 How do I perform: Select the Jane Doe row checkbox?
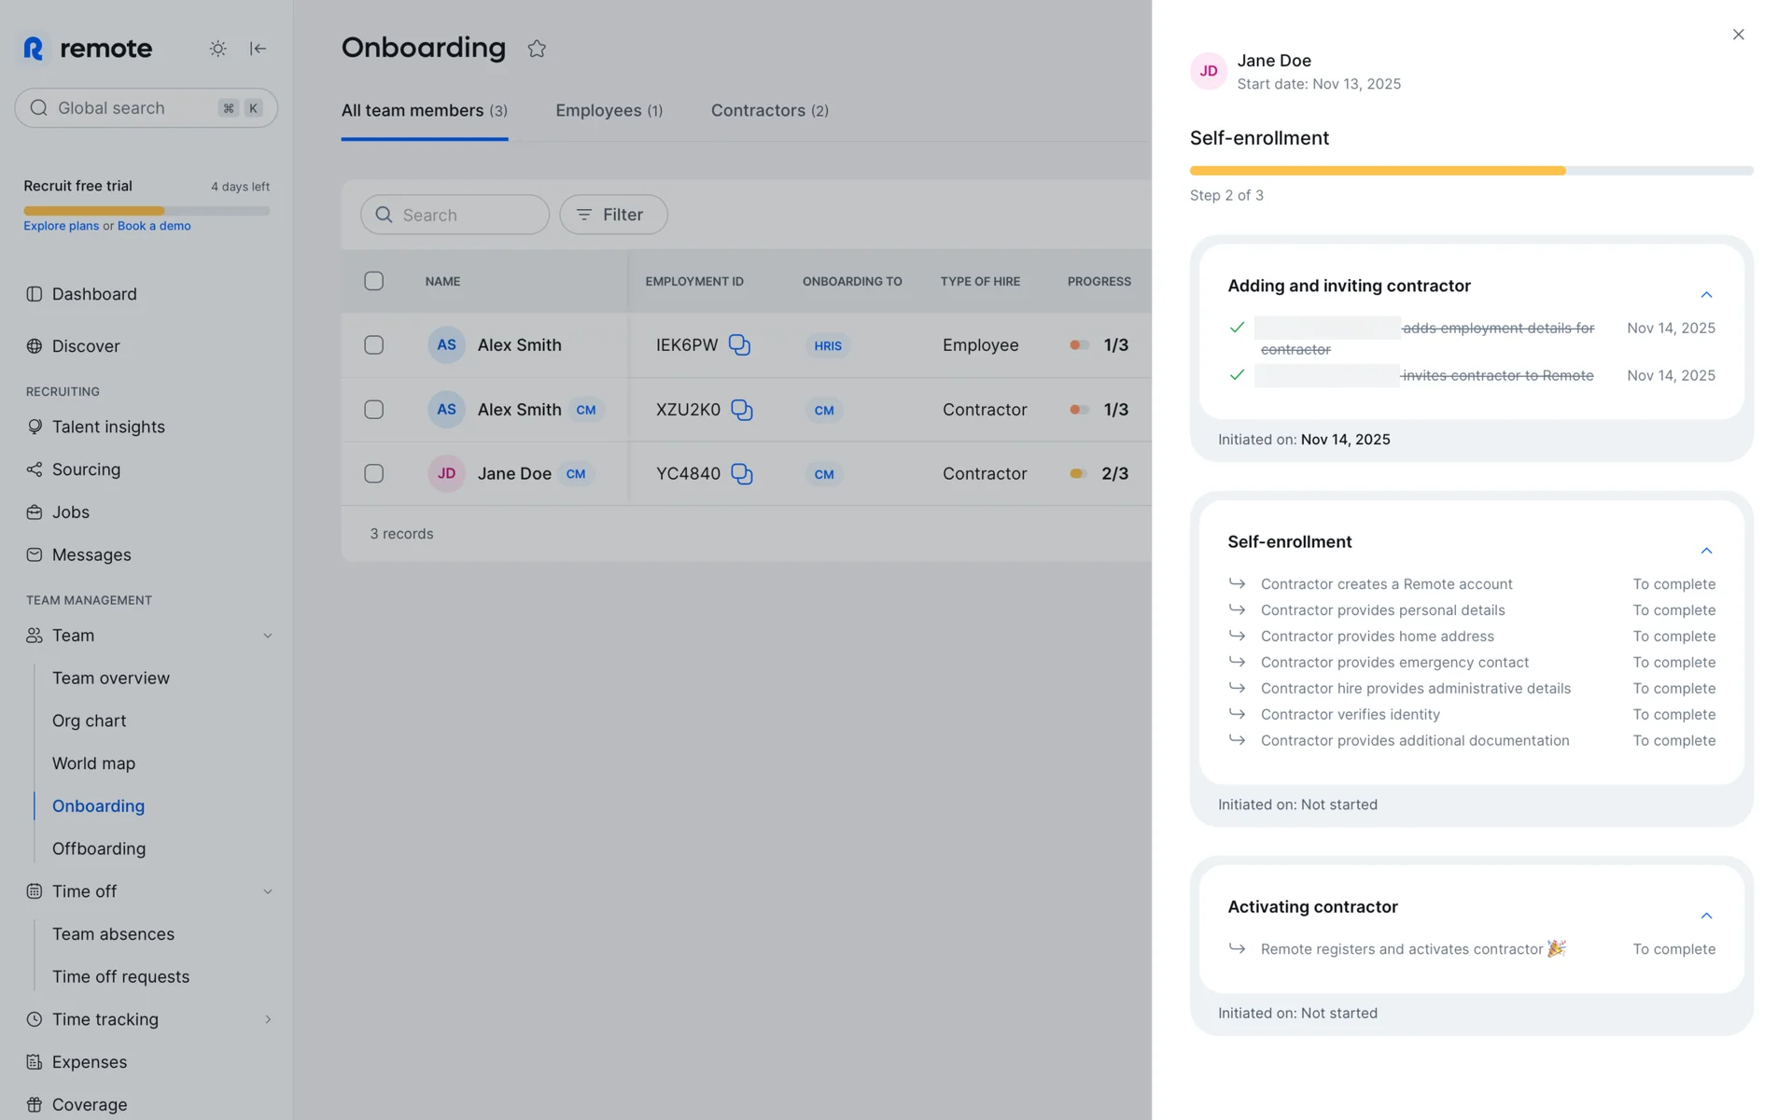373,474
